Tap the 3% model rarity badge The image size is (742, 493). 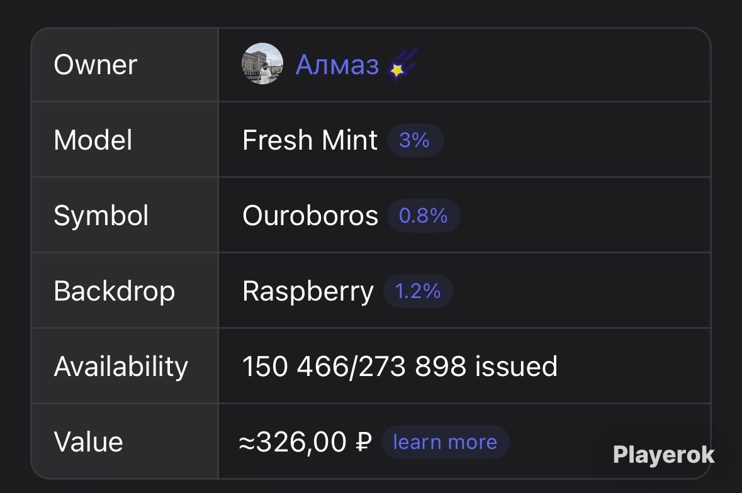coord(415,140)
